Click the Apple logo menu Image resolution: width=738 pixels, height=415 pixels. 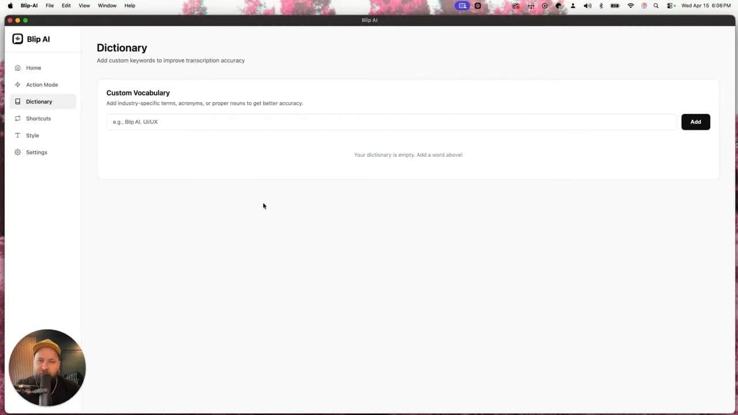tap(10, 6)
